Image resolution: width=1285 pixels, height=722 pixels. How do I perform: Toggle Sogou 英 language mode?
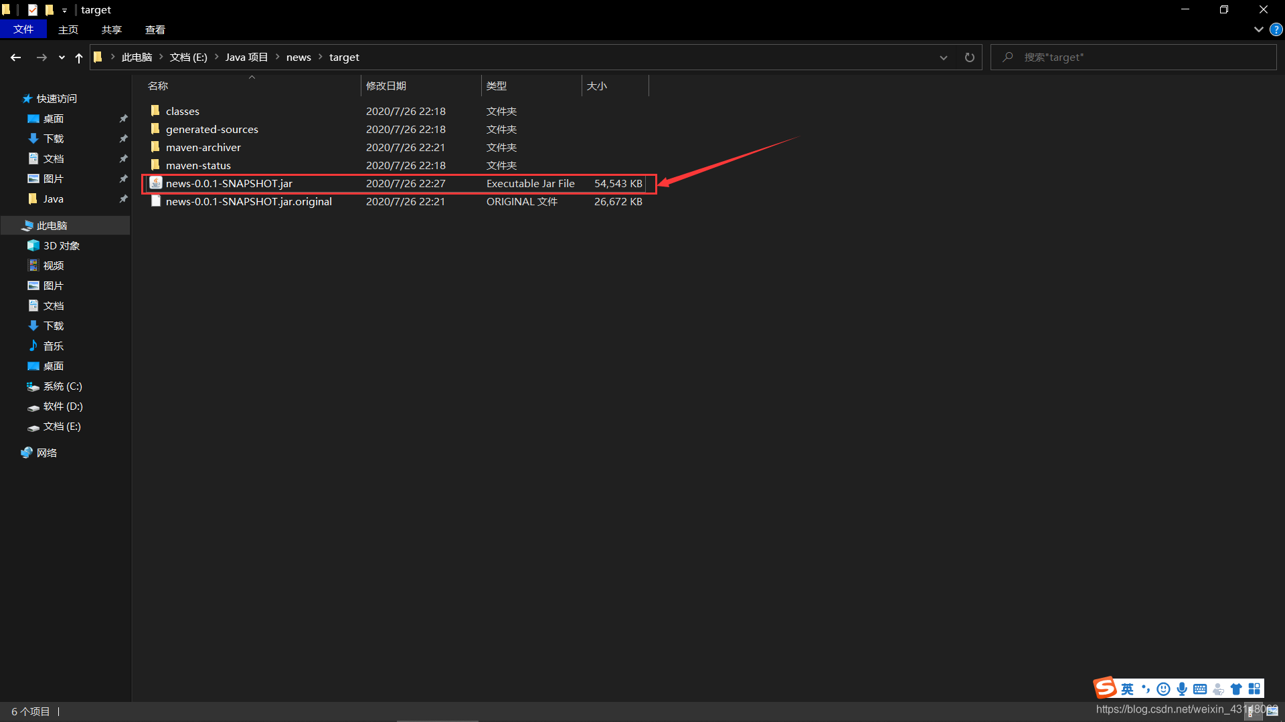coord(1128,689)
